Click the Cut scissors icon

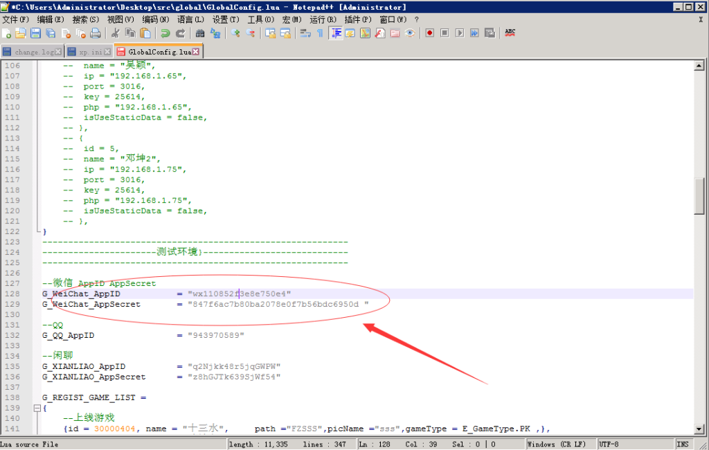115,33
